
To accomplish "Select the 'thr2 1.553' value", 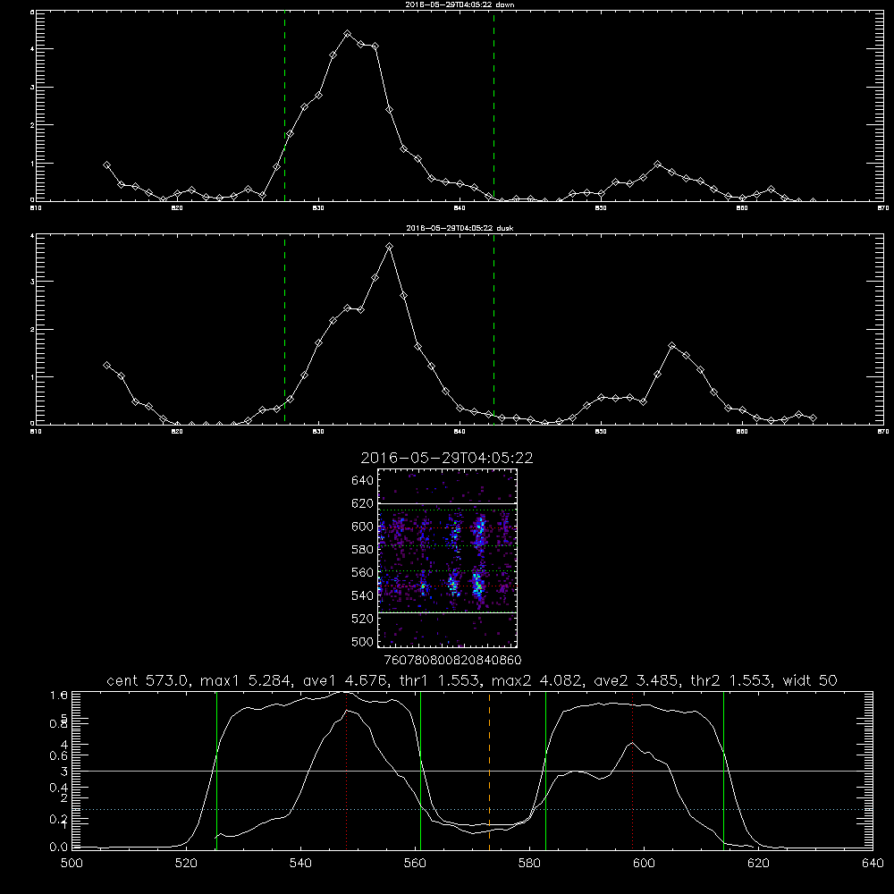I will (x=730, y=680).
